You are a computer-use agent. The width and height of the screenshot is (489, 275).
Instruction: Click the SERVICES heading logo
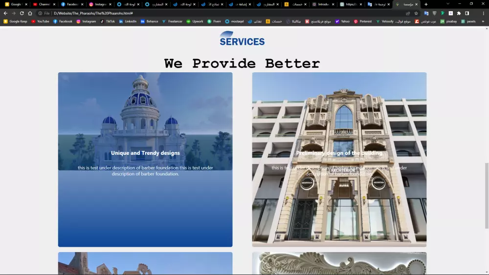pyautogui.click(x=242, y=39)
